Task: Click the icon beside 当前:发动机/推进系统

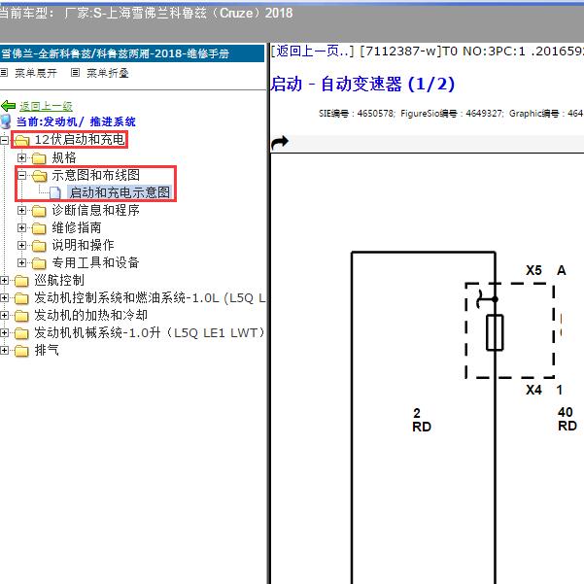Action: click(x=6, y=121)
